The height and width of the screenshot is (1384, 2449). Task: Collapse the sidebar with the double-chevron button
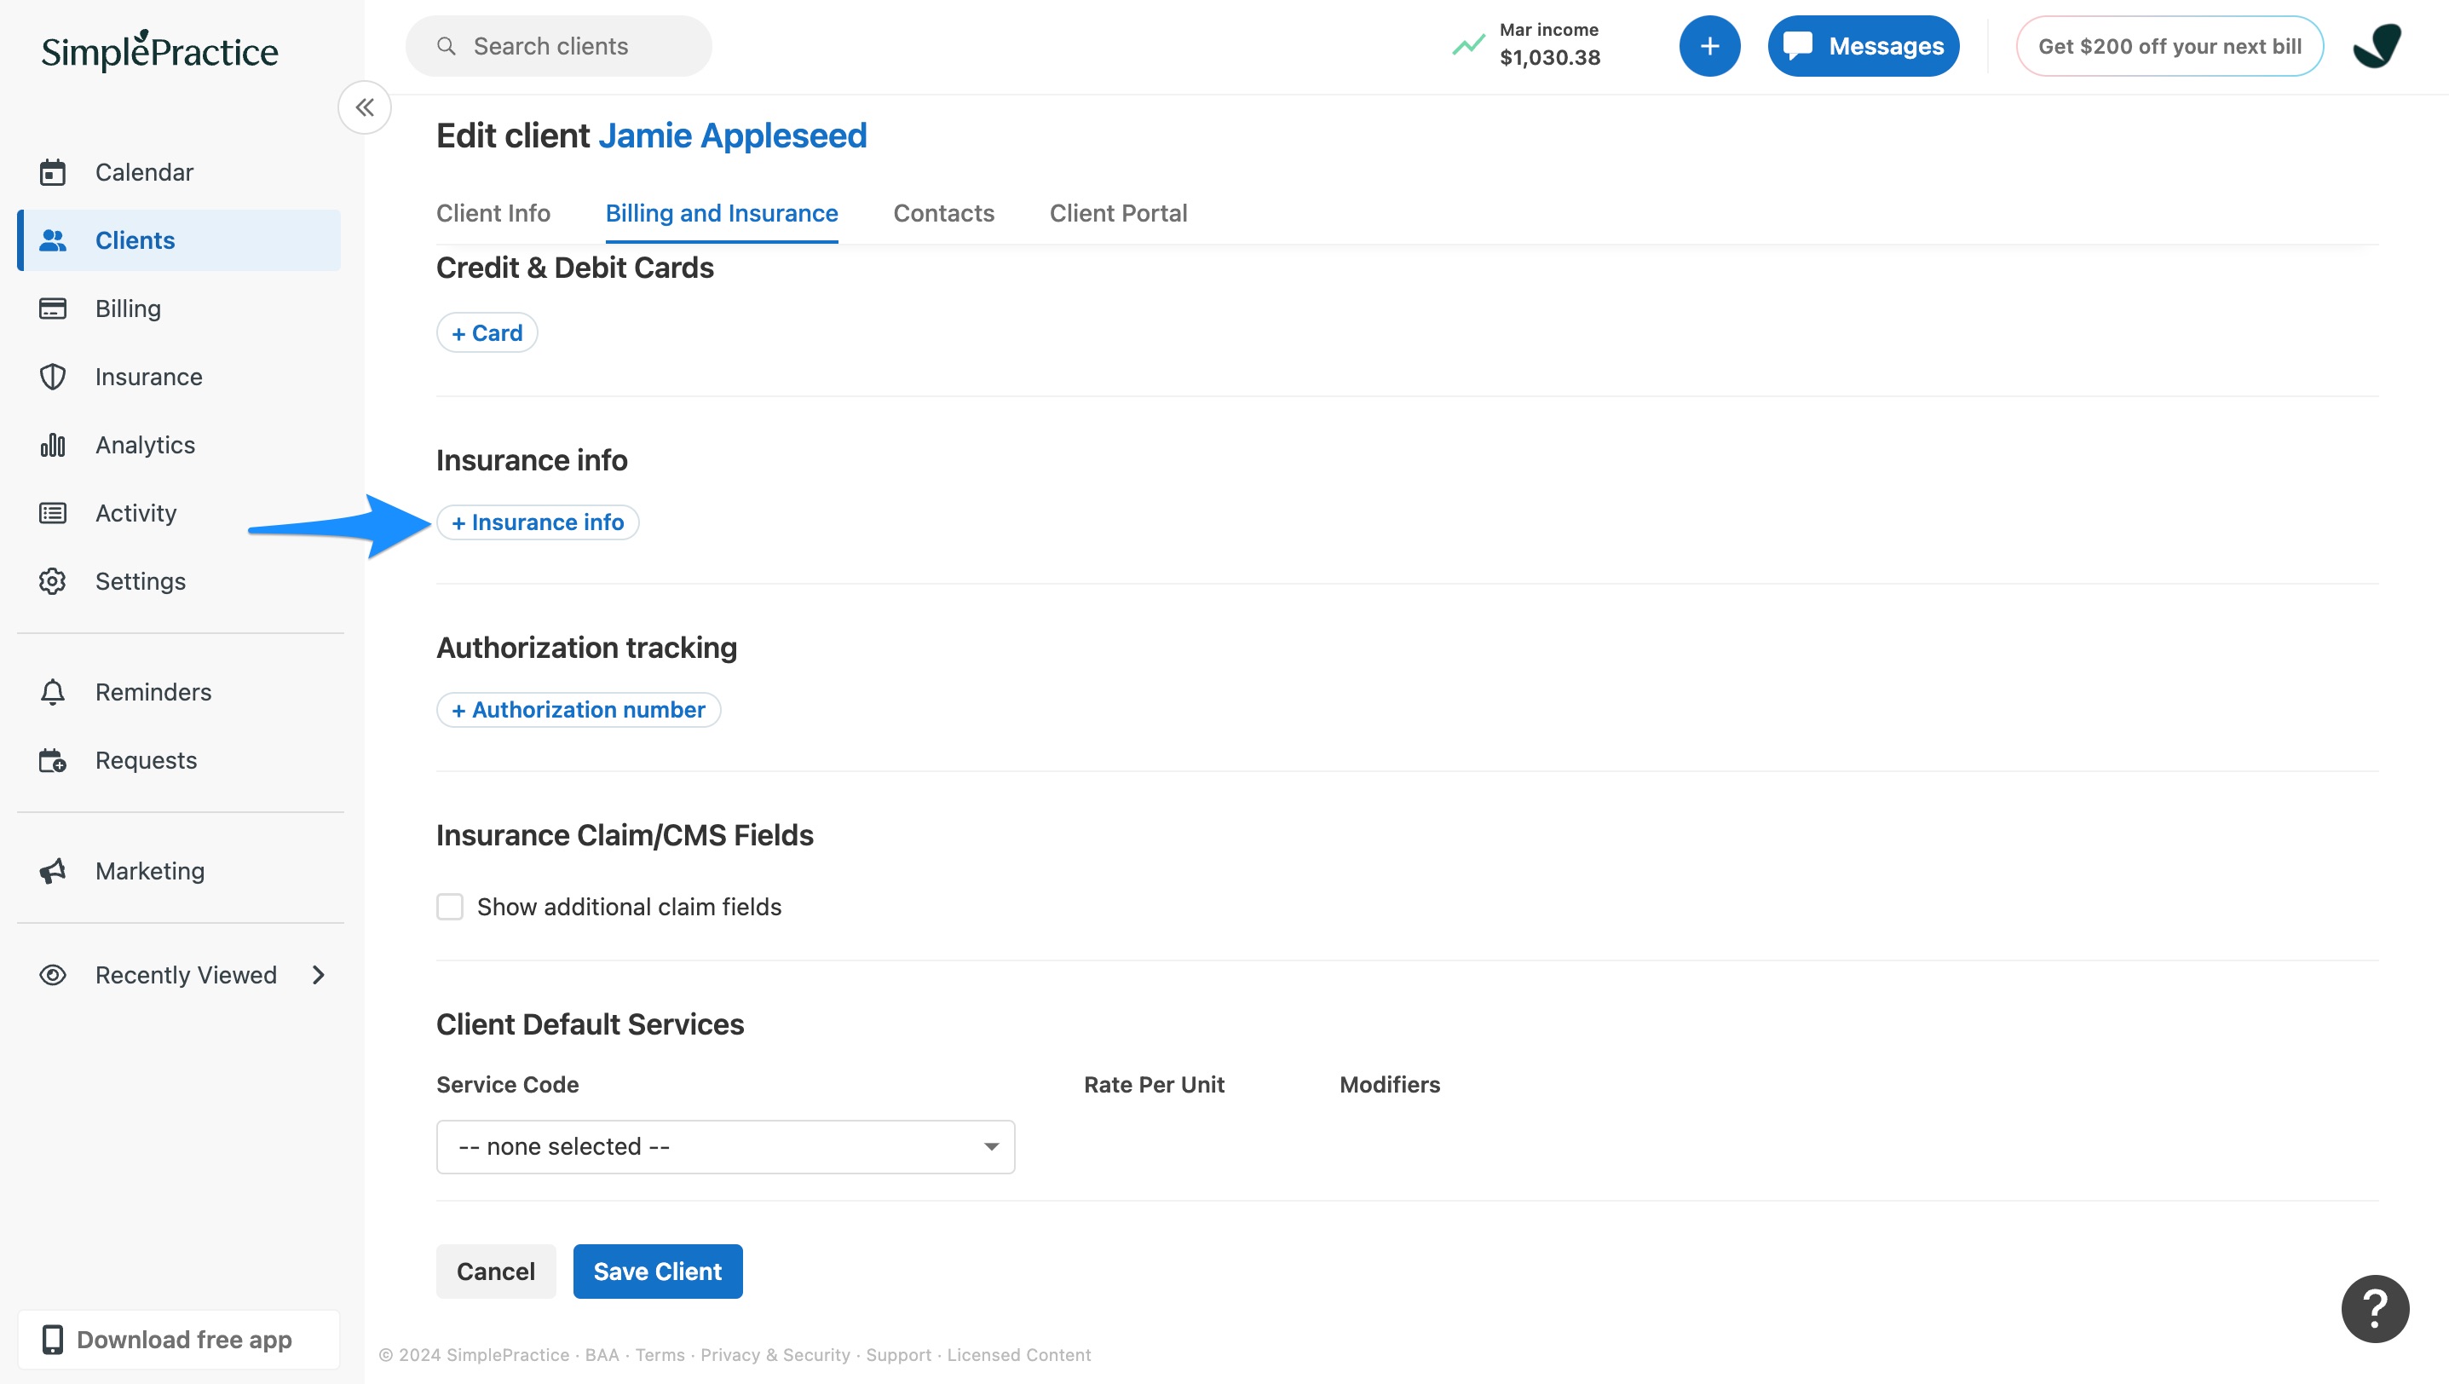coord(365,107)
